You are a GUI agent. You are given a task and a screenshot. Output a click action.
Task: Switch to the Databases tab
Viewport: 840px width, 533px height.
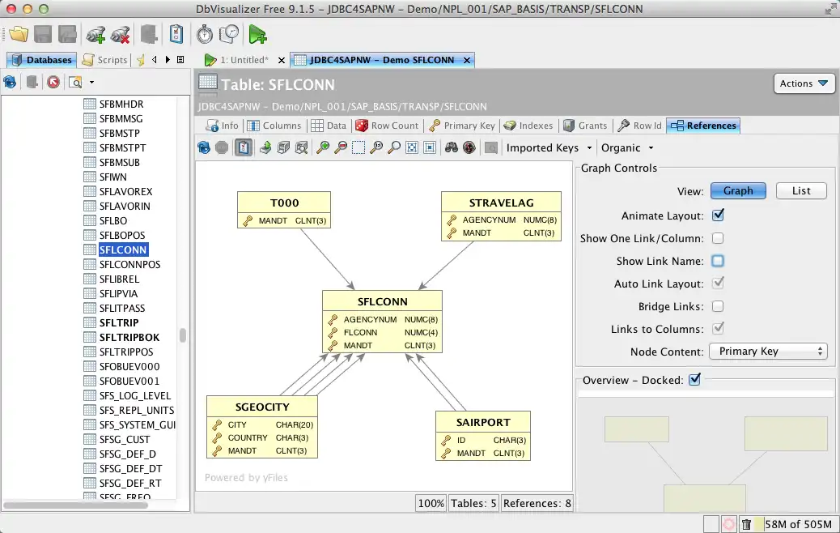tap(42, 59)
